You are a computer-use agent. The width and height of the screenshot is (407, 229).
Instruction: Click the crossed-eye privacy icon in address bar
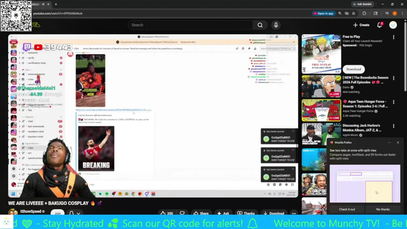[x=347, y=13]
